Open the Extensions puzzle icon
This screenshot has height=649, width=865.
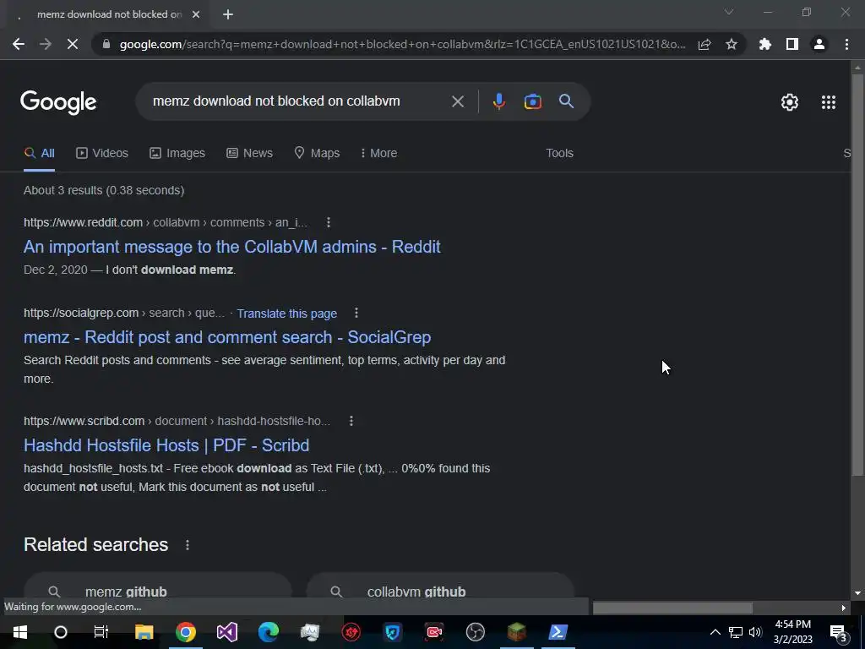[x=765, y=44]
